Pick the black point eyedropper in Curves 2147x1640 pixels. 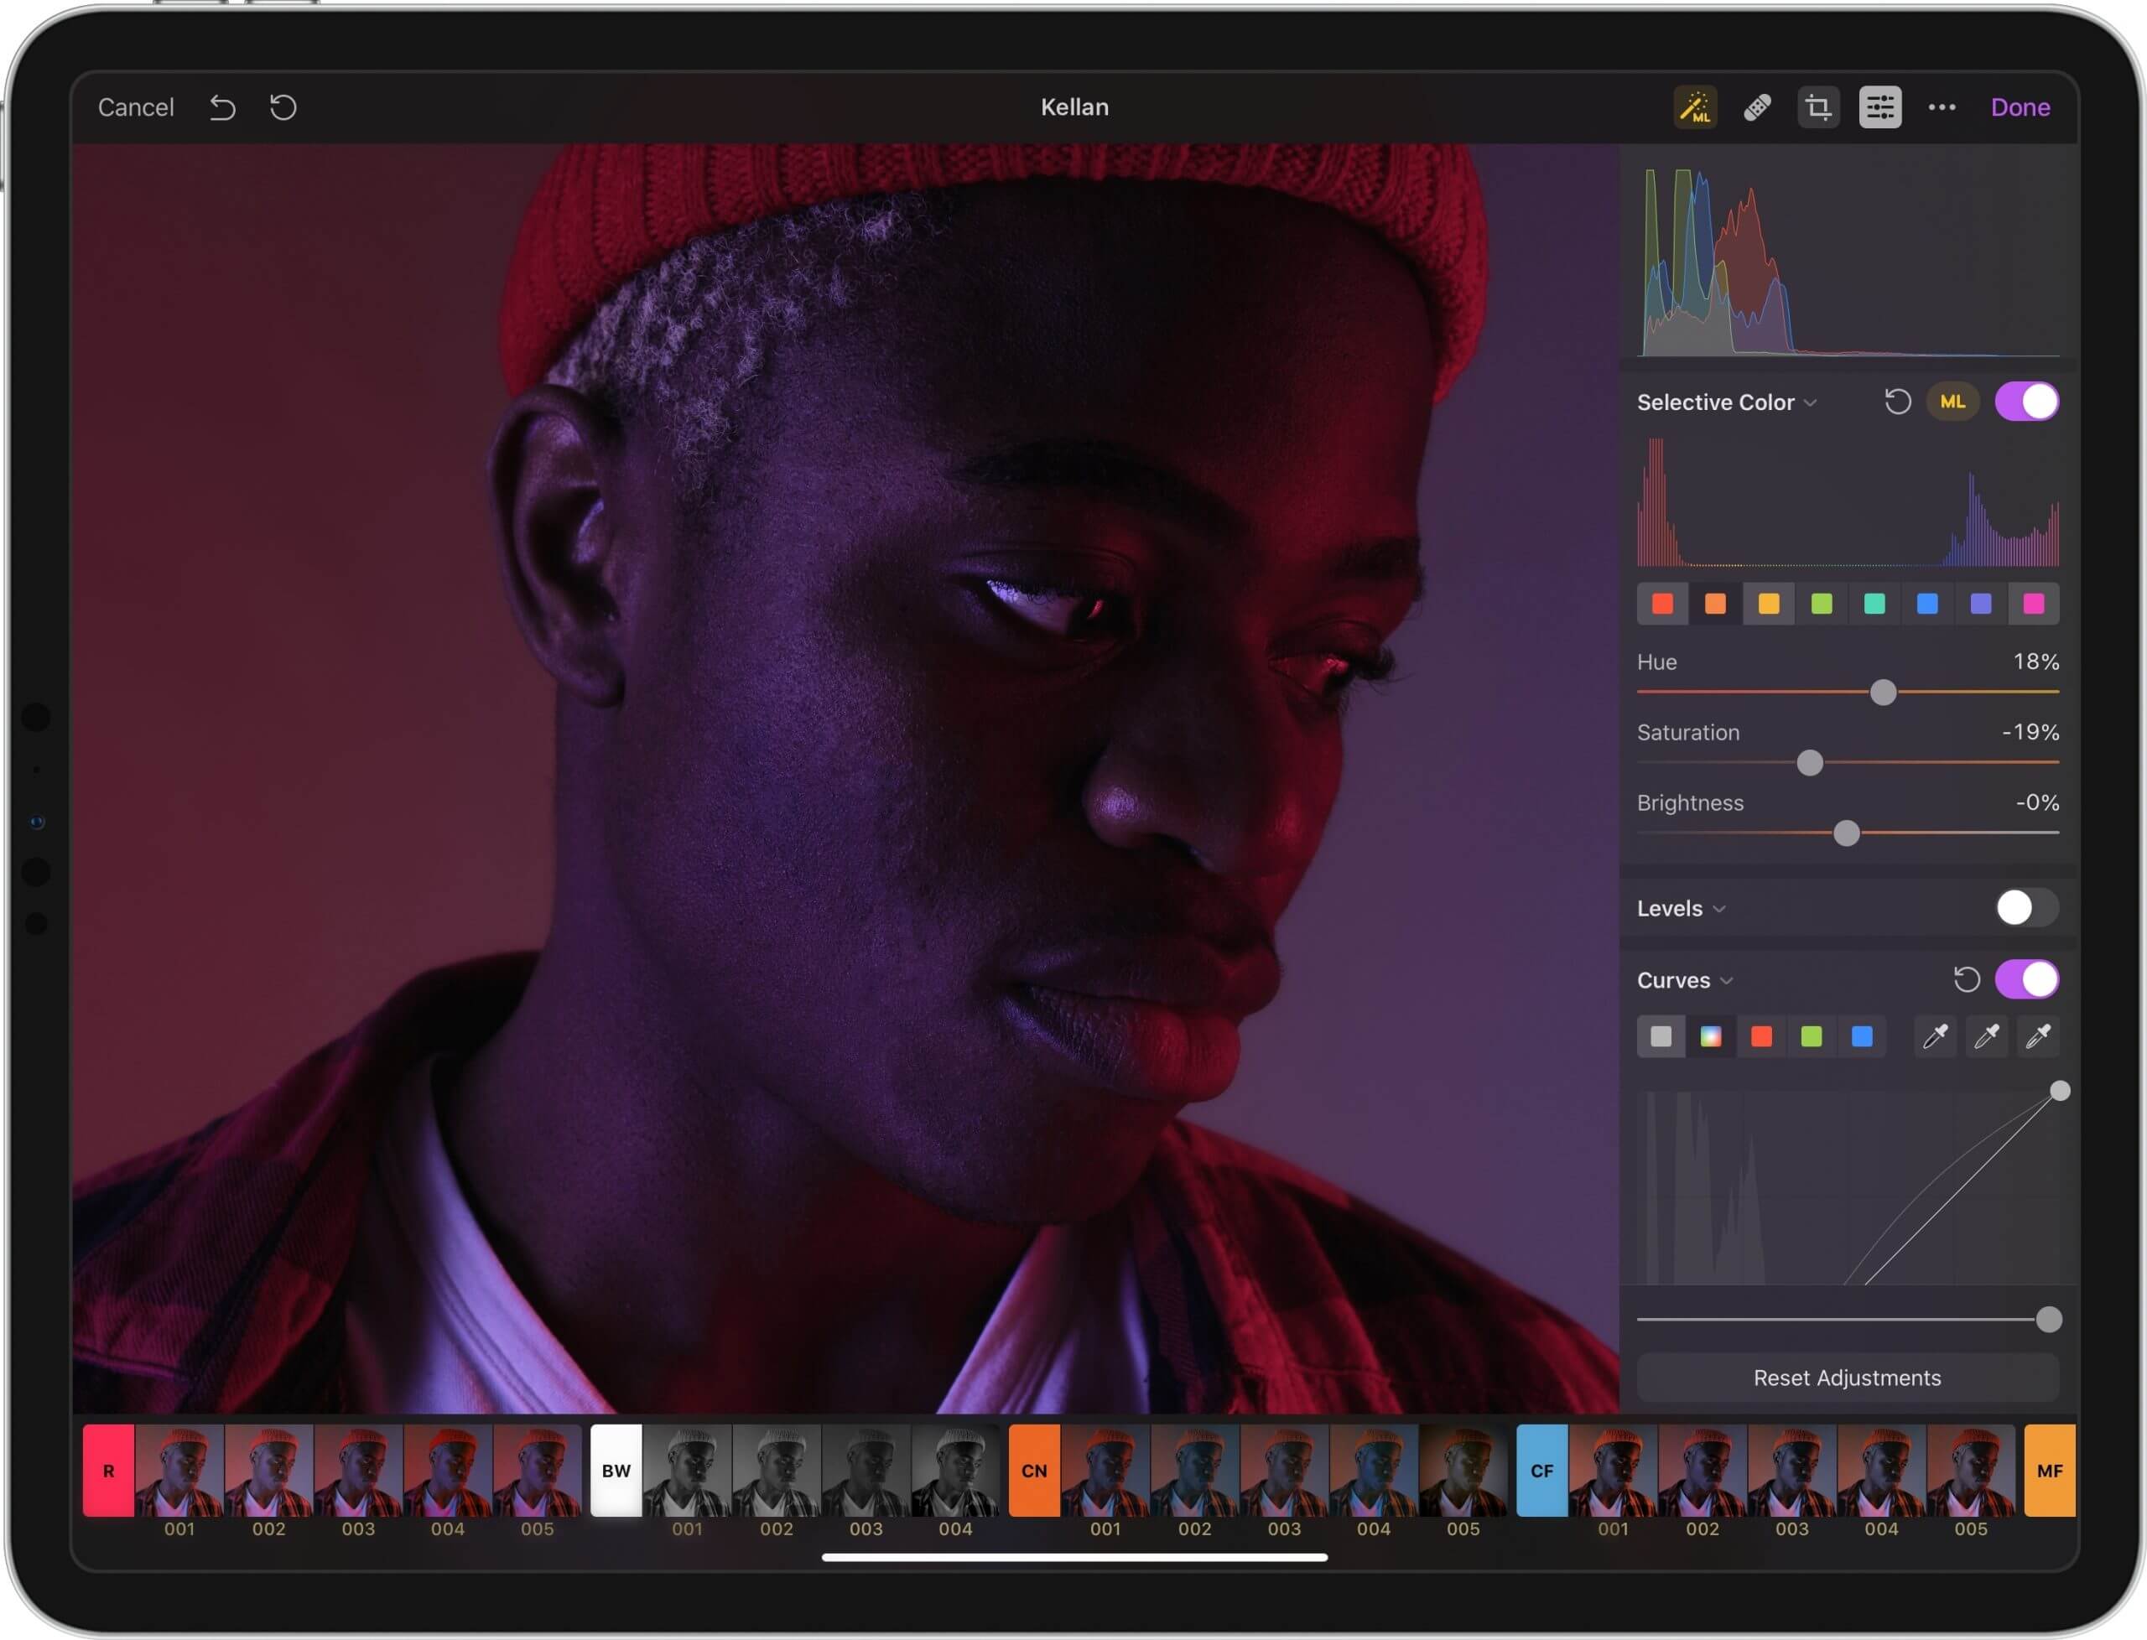click(1935, 1035)
